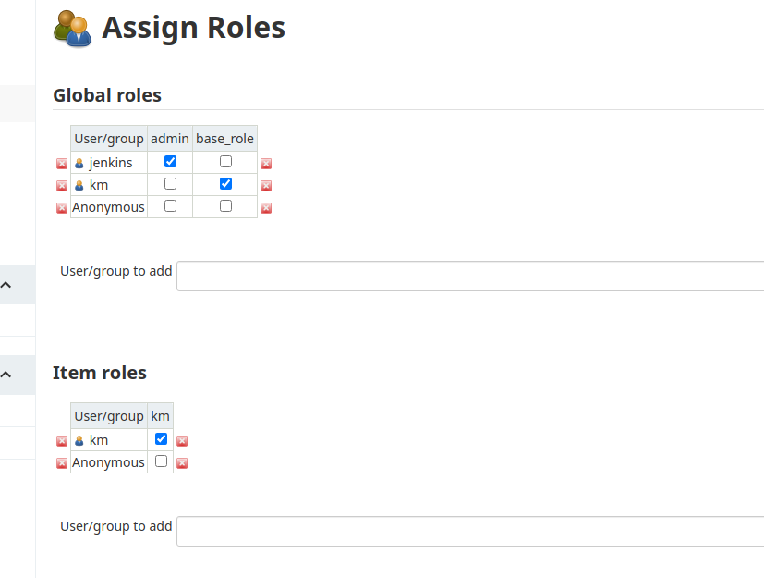Focus the Global roles User/group to add field

[469, 276]
